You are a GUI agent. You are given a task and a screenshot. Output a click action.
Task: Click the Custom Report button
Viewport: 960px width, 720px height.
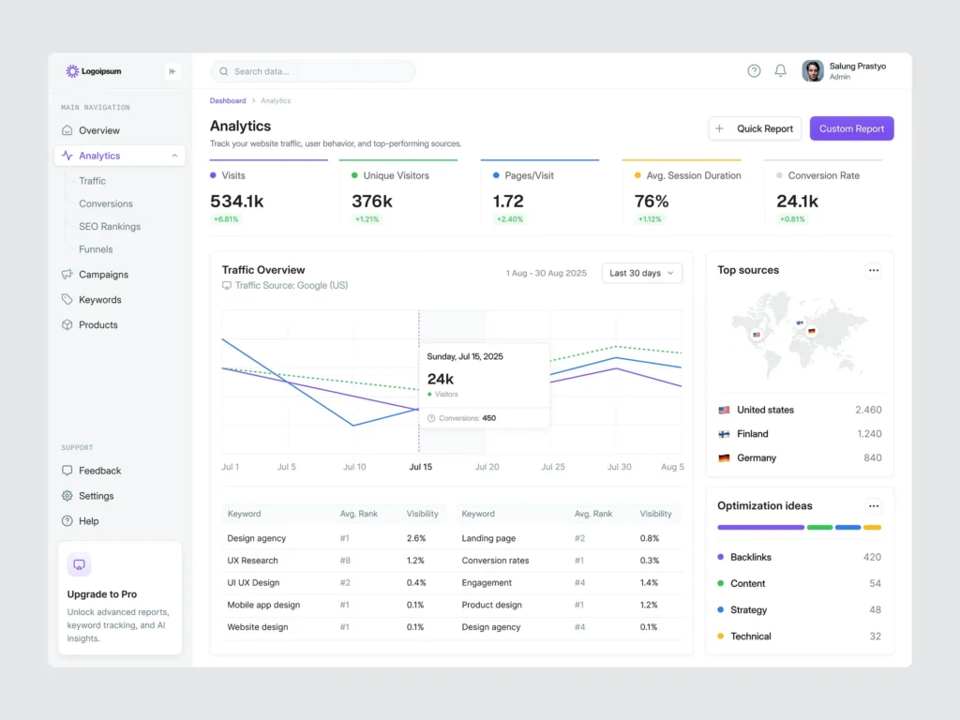pyautogui.click(x=851, y=128)
